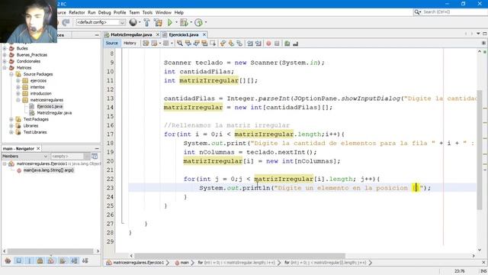The height and width of the screenshot is (275, 488).
Task: Toggle navigator Show Static Members filter icon
Action: (29, 260)
